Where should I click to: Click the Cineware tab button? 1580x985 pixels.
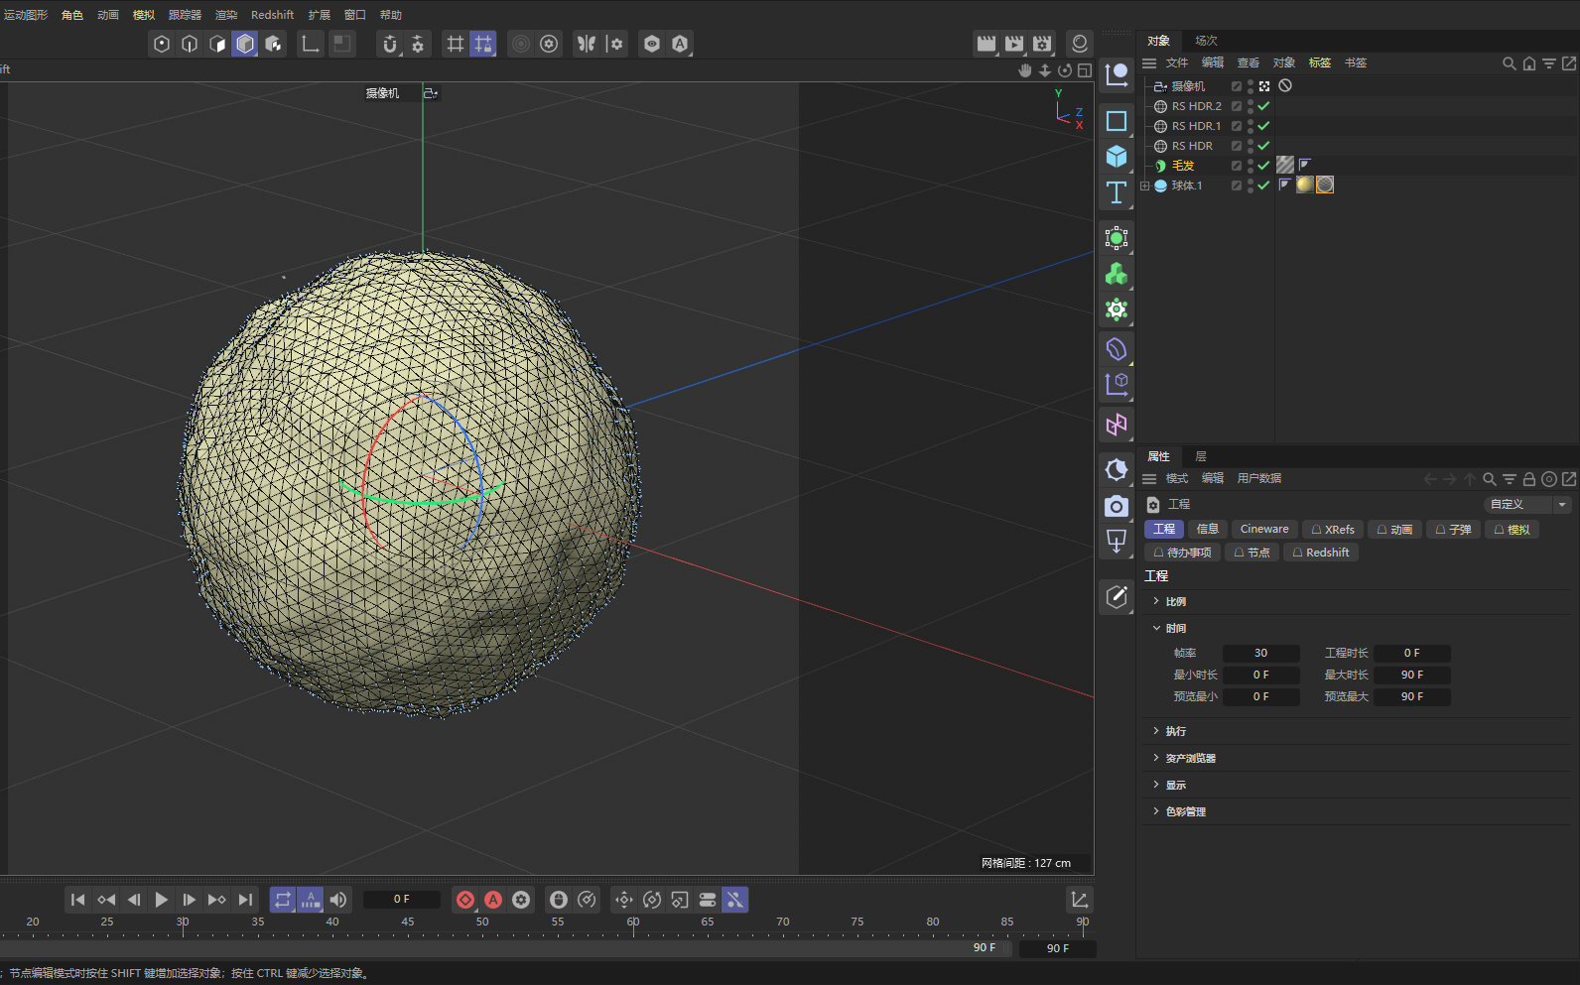[1264, 529]
